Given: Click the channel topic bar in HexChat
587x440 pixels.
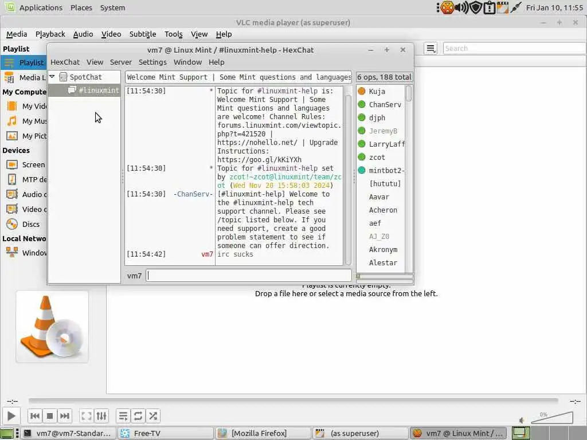Looking at the screenshot, I should (x=238, y=77).
